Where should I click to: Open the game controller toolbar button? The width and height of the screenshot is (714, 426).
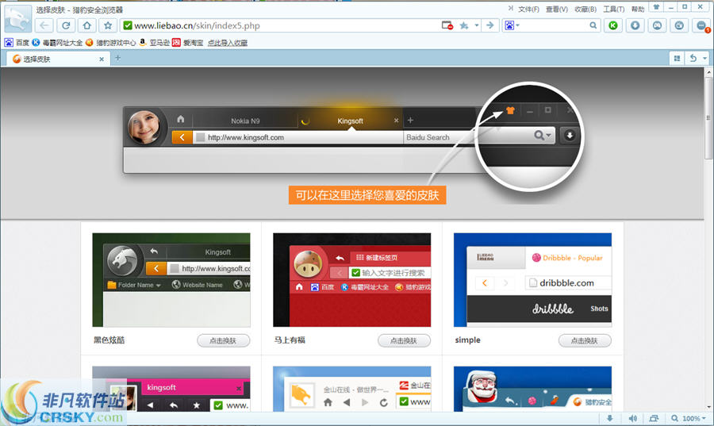click(x=657, y=25)
